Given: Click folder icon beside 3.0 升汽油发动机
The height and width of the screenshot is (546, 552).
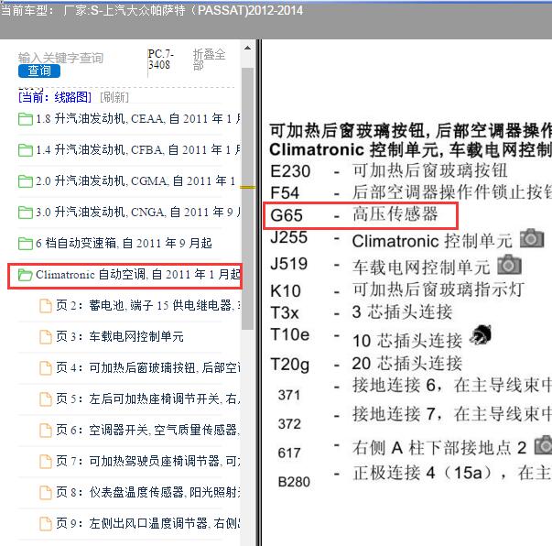Looking at the screenshot, I should (26, 213).
